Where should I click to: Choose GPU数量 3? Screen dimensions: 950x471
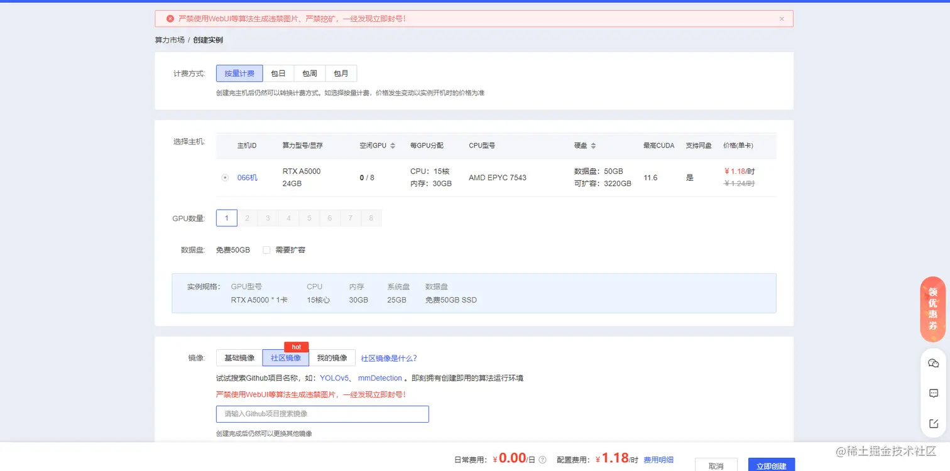tap(268, 218)
